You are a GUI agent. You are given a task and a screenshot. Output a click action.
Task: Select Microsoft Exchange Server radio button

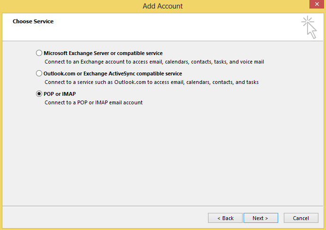39,53
